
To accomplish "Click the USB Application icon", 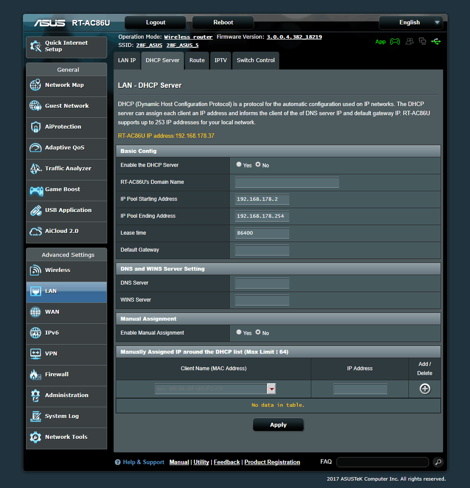I will (36, 211).
